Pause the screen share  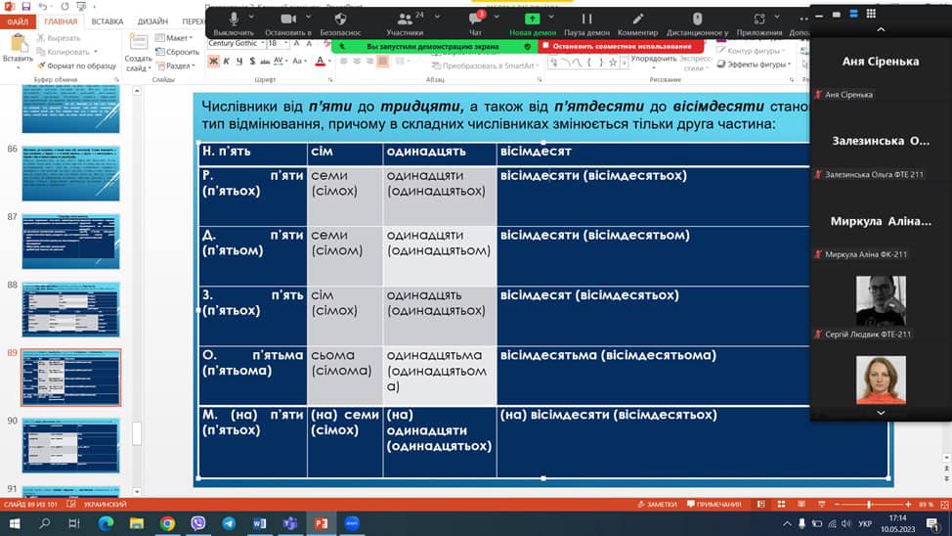[586, 20]
